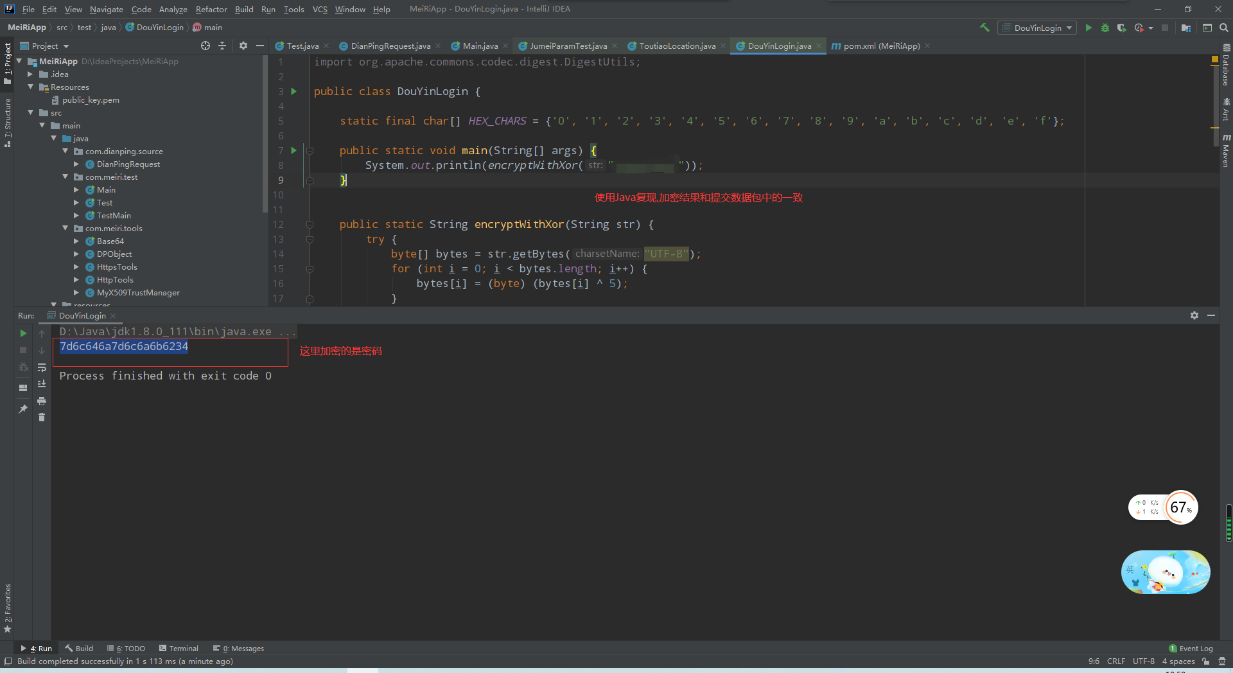Toggle scroll to end in Run console

click(42, 384)
